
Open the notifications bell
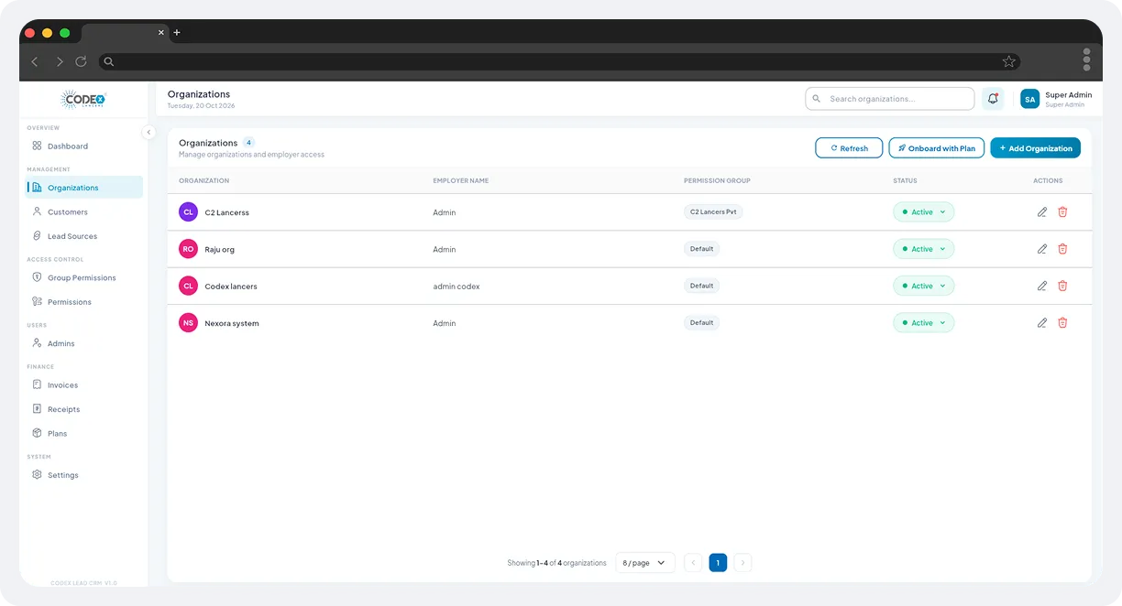point(993,99)
